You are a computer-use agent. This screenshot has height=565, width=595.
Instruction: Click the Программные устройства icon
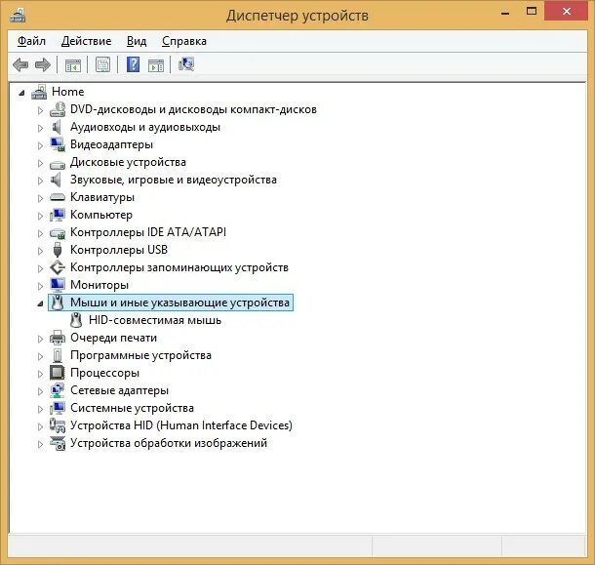(x=58, y=355)
